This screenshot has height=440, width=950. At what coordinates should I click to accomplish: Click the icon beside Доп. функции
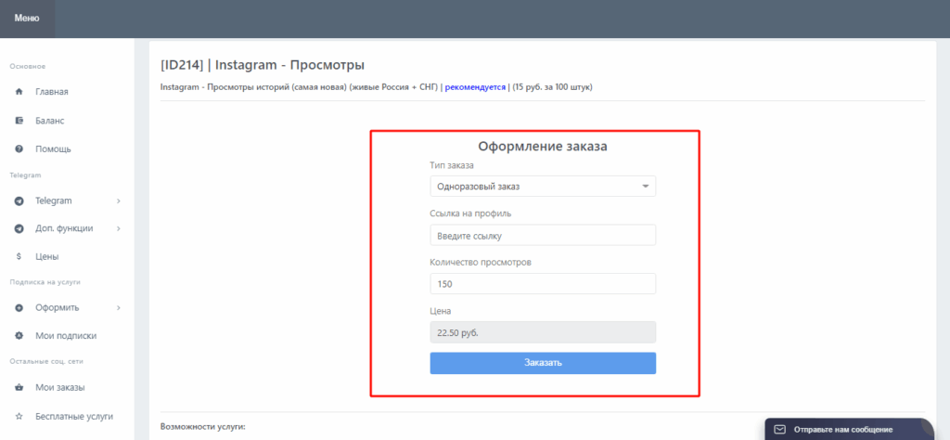[x=19, y=228]
